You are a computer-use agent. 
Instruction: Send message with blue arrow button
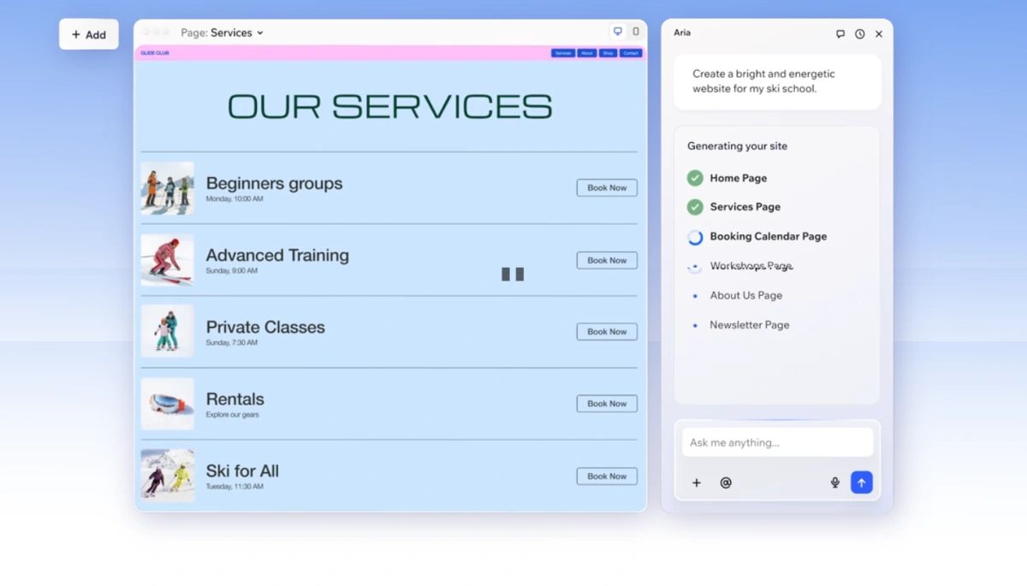tap(861, 482)
